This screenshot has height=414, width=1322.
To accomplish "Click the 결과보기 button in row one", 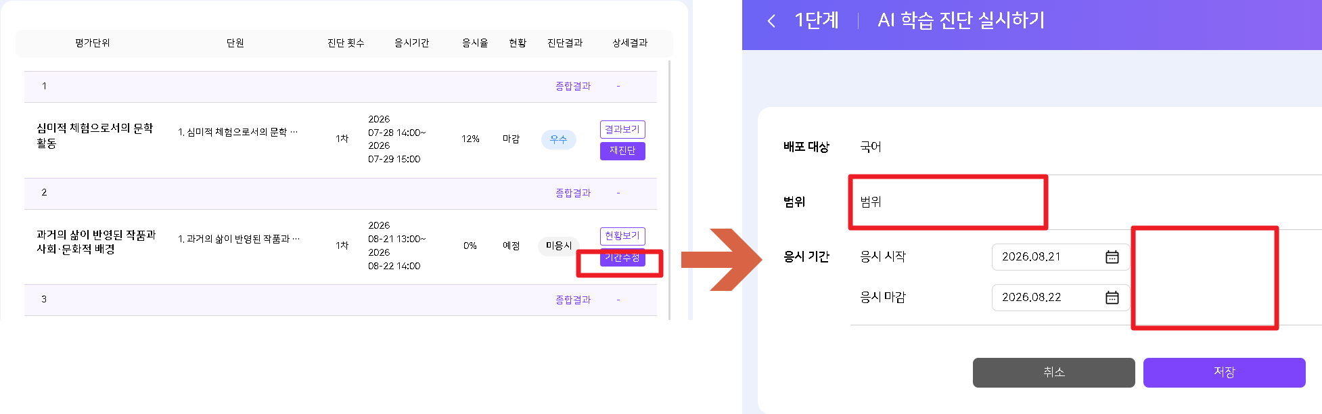I will [x=622, y=129].
